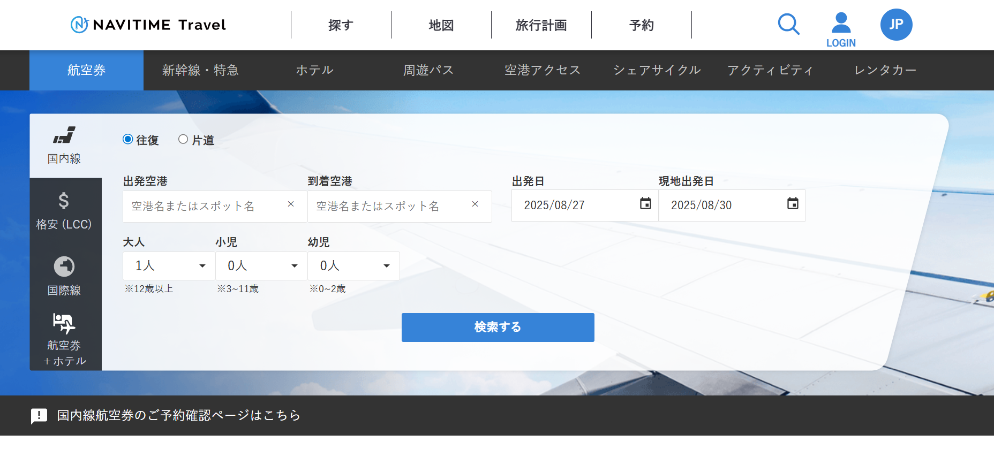Clear the 到着空港 field with X

click(475, 204)
